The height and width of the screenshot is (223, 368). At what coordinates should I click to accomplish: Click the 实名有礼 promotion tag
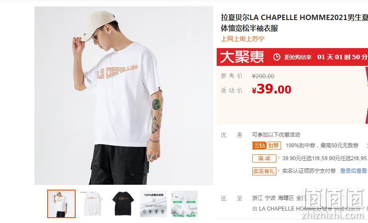point(264,171)
